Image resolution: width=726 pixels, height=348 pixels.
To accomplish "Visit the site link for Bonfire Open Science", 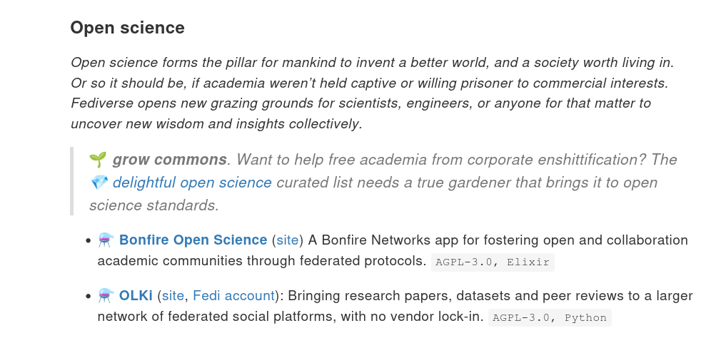I will pos(288,240).
